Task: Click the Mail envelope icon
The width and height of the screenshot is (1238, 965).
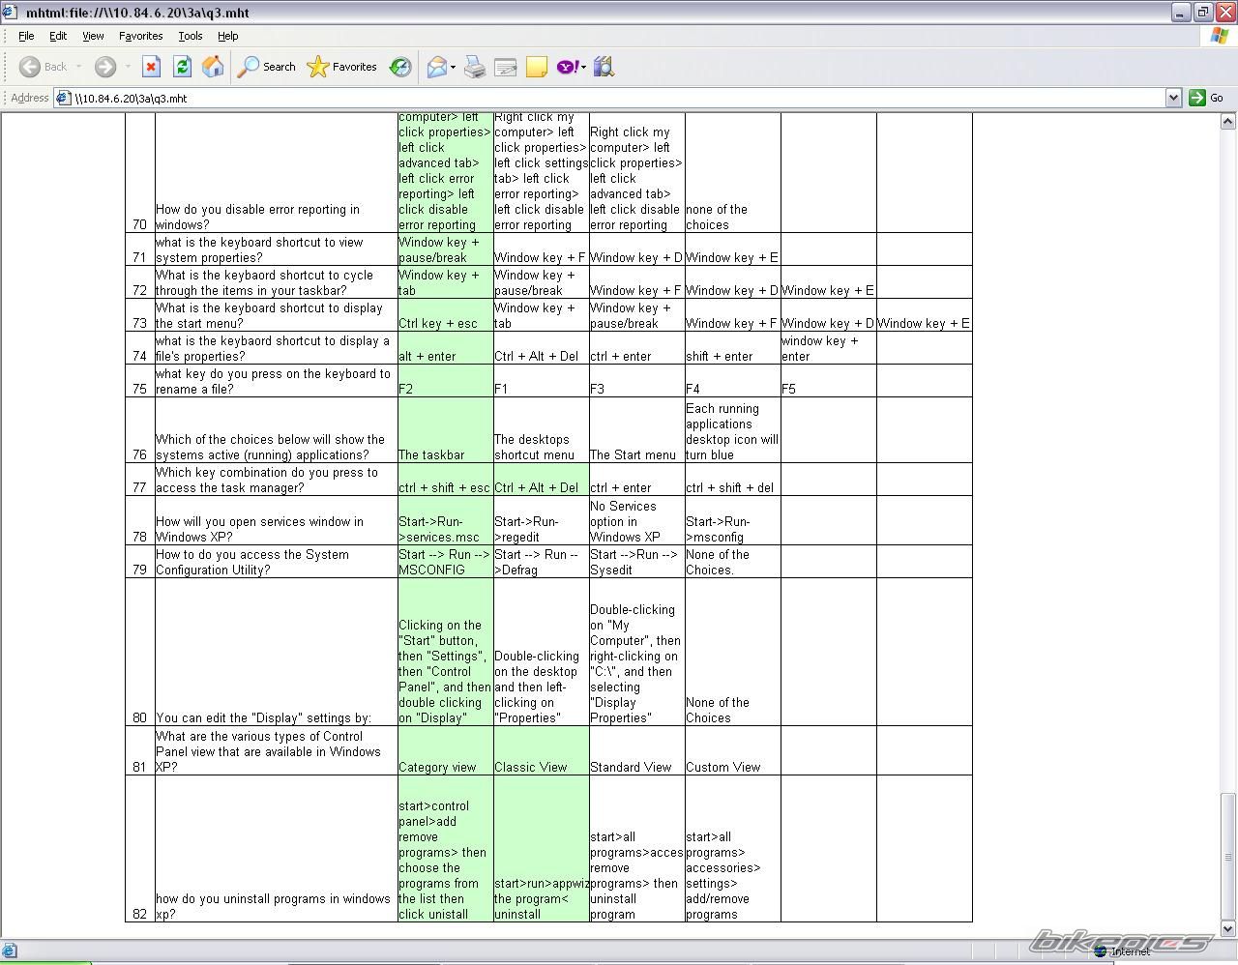Action: point(437,67)
